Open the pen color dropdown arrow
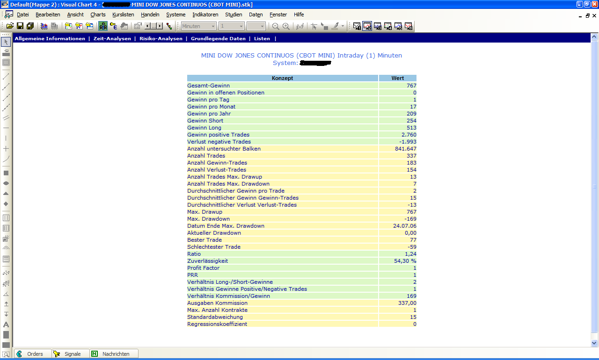 343,26
